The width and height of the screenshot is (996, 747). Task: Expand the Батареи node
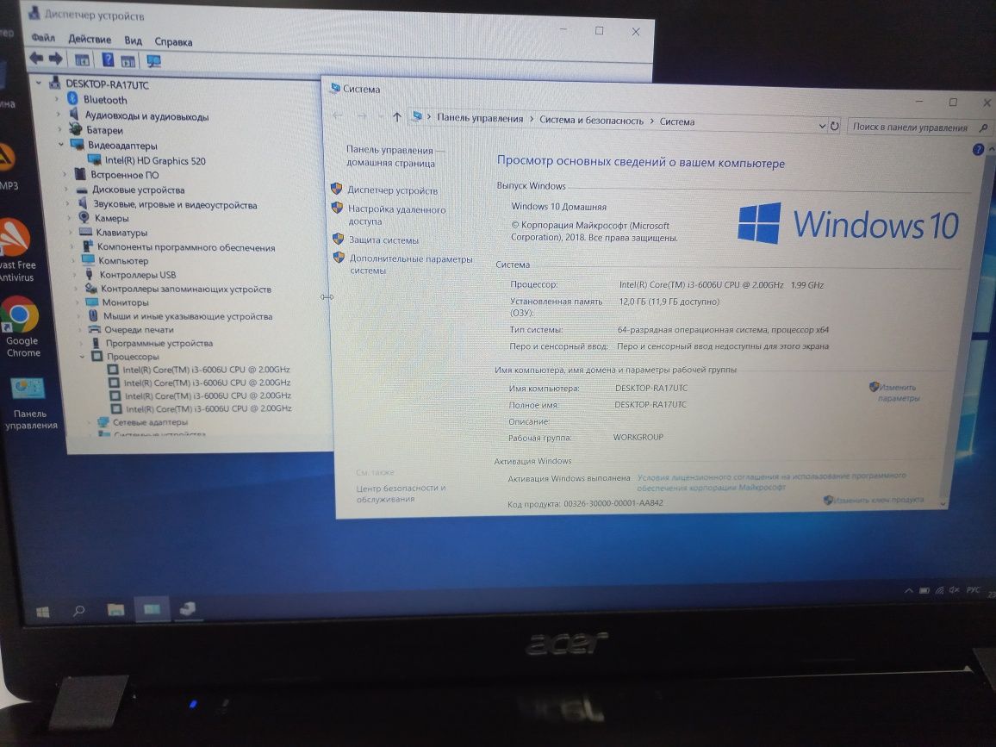[59, 129]
